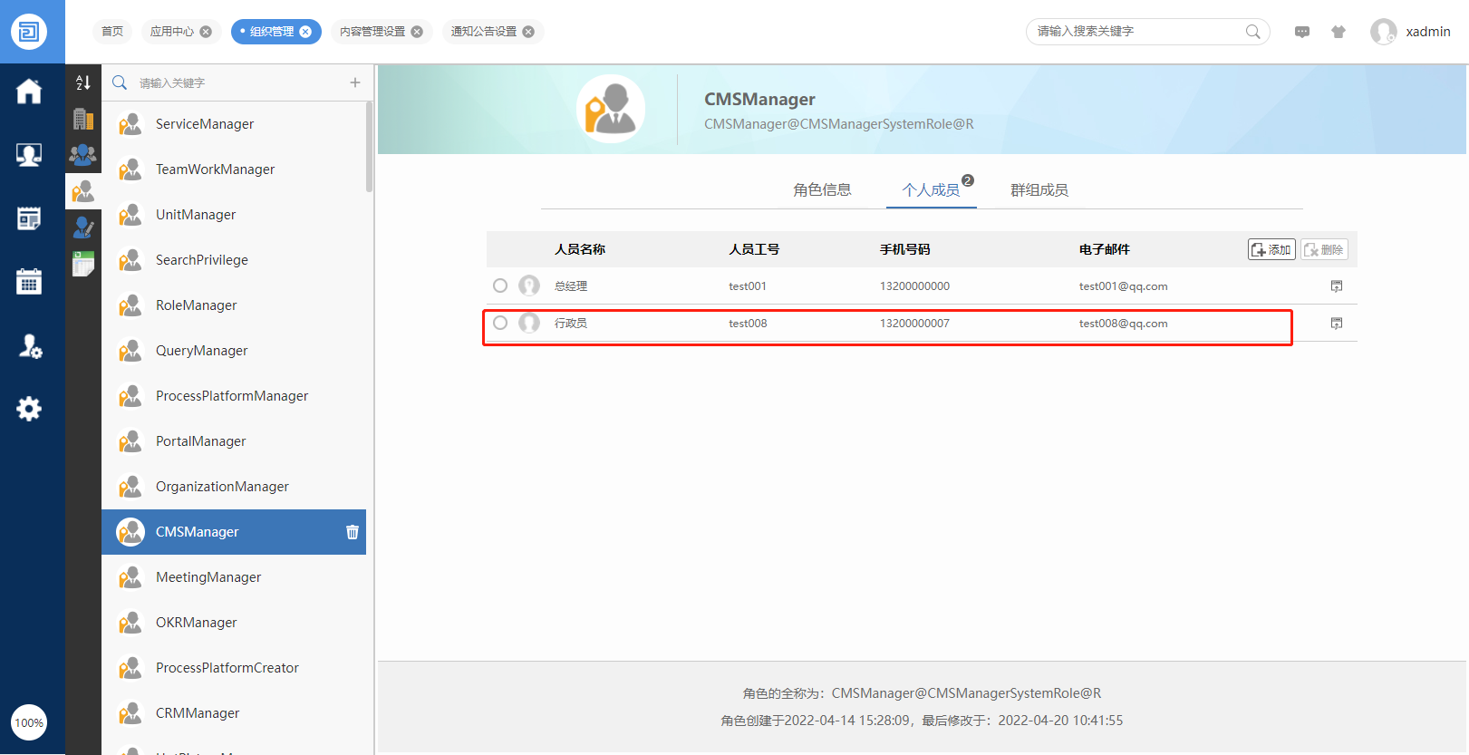The height and width of the screenshot is (755, 1469).
Task: Open the message bubble icon in header
Action: pyautogui.click(x=1302, y=32)
